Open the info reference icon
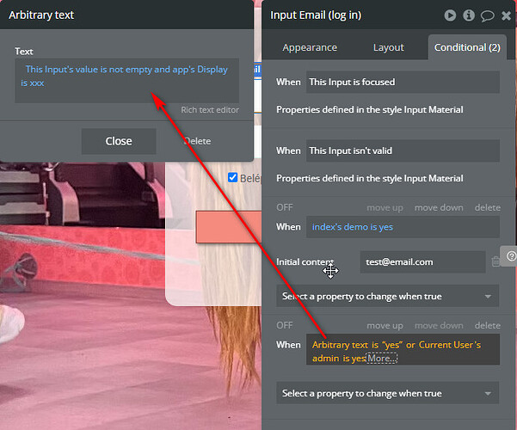This screenshot has width=517, height=430. click(469, 15)
